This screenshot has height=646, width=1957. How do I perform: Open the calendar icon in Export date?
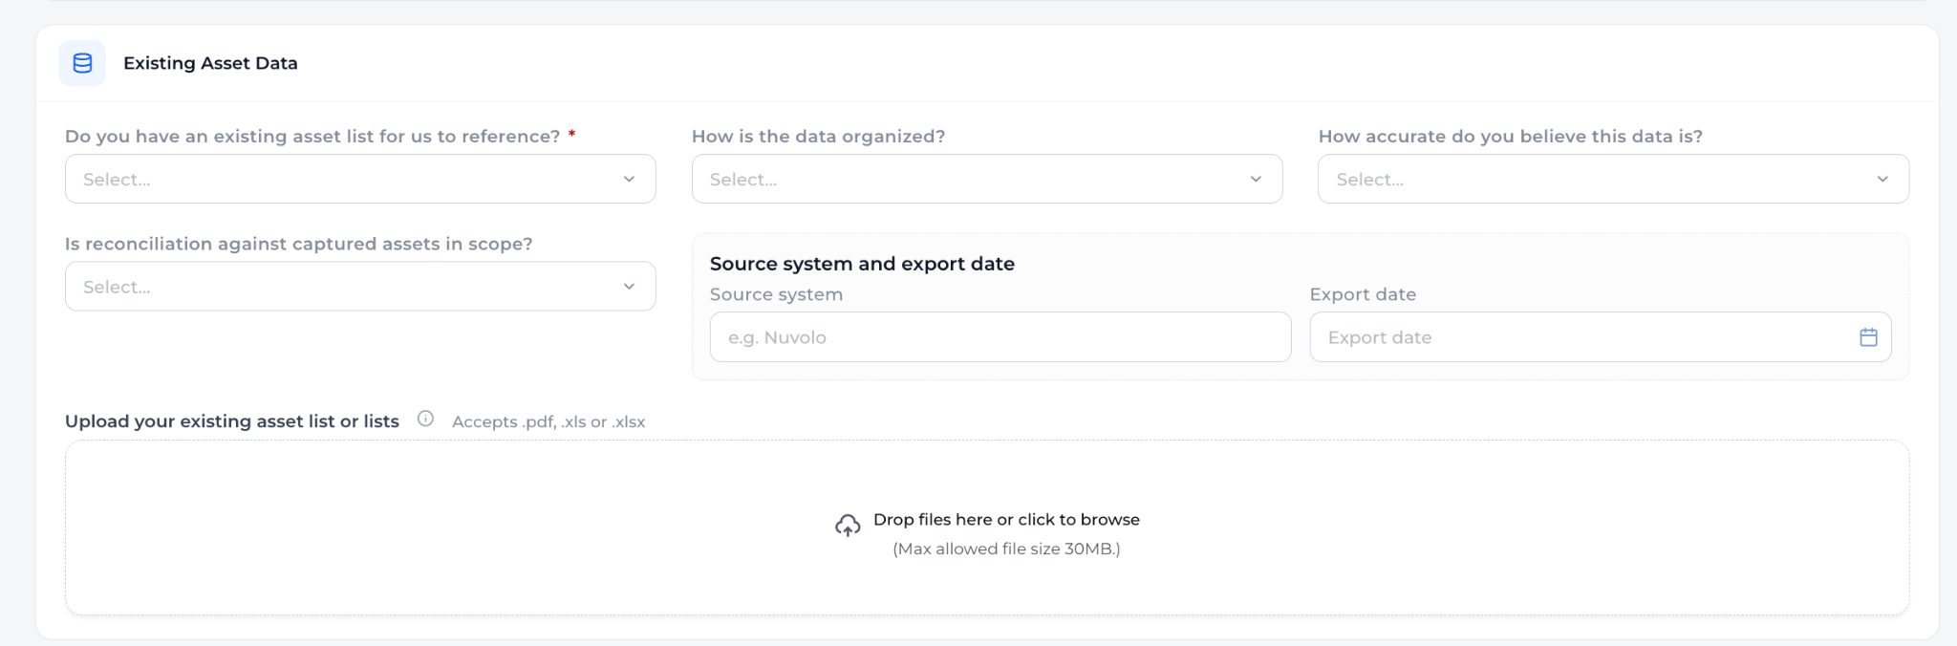tap(1868, 337)
